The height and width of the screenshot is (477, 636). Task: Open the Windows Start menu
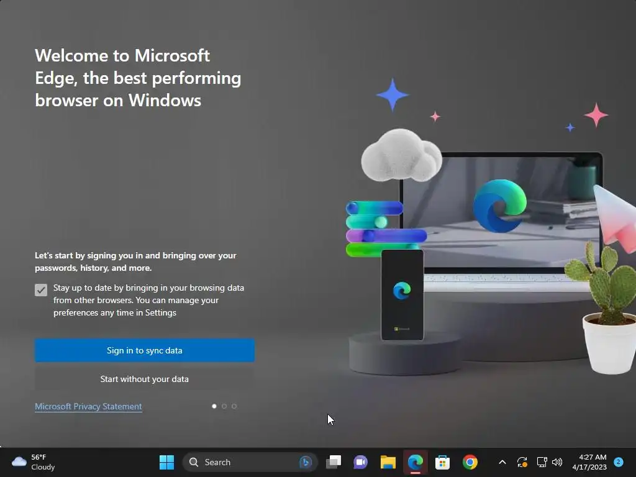pyautogui.click(x=166, y=462)
